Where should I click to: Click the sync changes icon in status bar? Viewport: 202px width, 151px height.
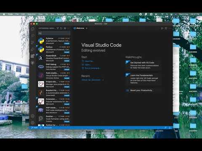(41, 128)
